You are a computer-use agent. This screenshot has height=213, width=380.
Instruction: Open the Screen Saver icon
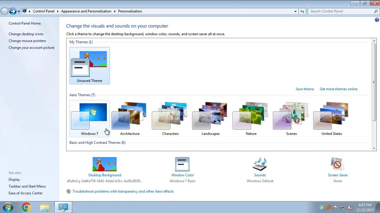pyautogui.click(x=338, y=164)
